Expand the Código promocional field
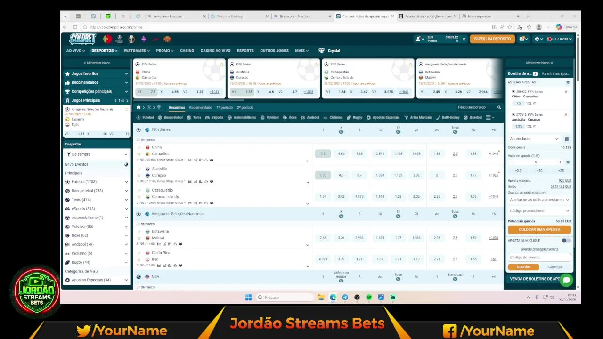 tap(539, 211)
